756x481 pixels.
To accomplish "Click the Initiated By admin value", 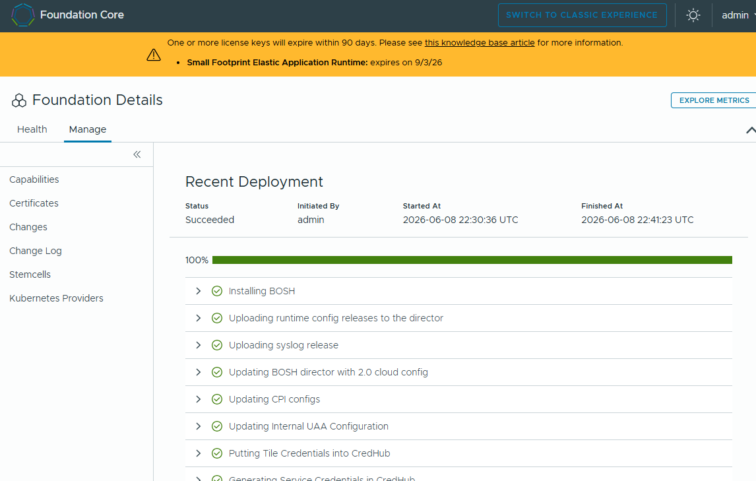I will pyautogui.click(x=311, y=220).
